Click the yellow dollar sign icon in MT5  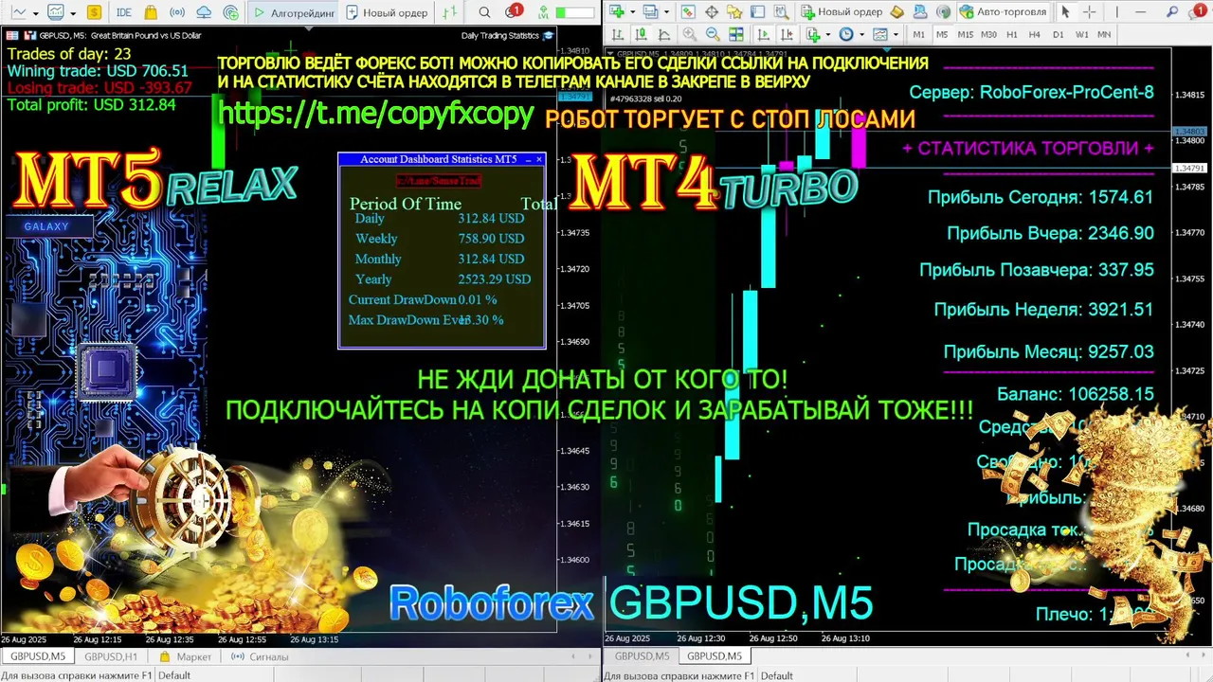(94, 12)
